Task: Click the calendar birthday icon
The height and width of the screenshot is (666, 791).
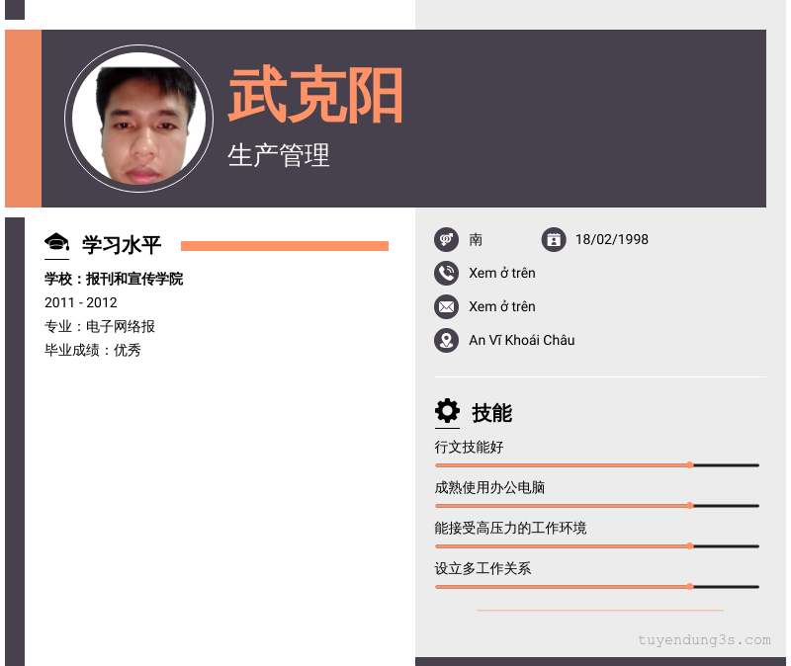Action: pyautogui.click(x=554, y=239)
